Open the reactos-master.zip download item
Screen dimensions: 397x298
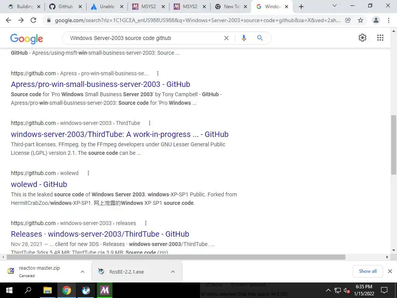pos(39,271)
